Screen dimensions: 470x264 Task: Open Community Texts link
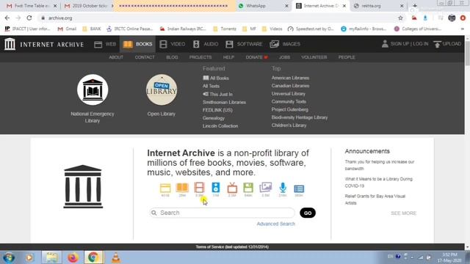289,101
